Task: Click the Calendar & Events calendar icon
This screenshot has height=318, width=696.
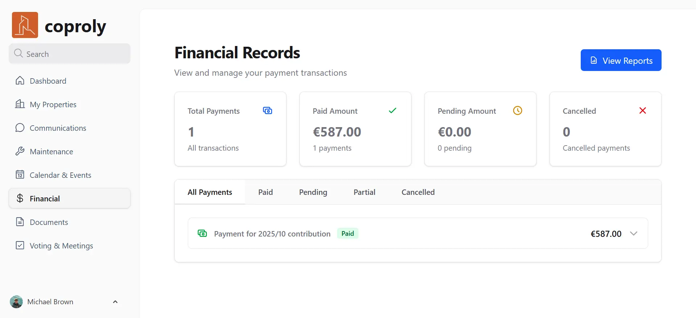Action: coord(20,175)
